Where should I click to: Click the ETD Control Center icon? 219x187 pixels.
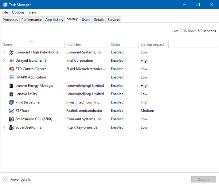(x=11, y=69)
